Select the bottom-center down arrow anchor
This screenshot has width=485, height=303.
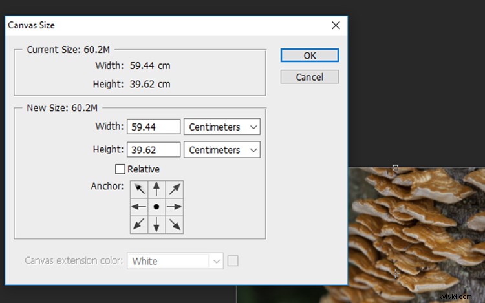(x=156, y=224)
